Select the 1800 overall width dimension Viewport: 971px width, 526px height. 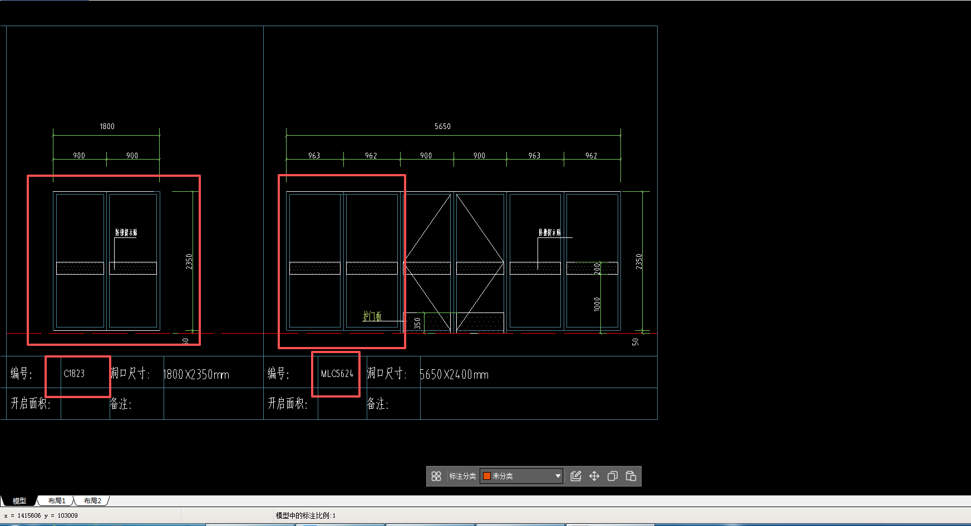pos(107,126)
